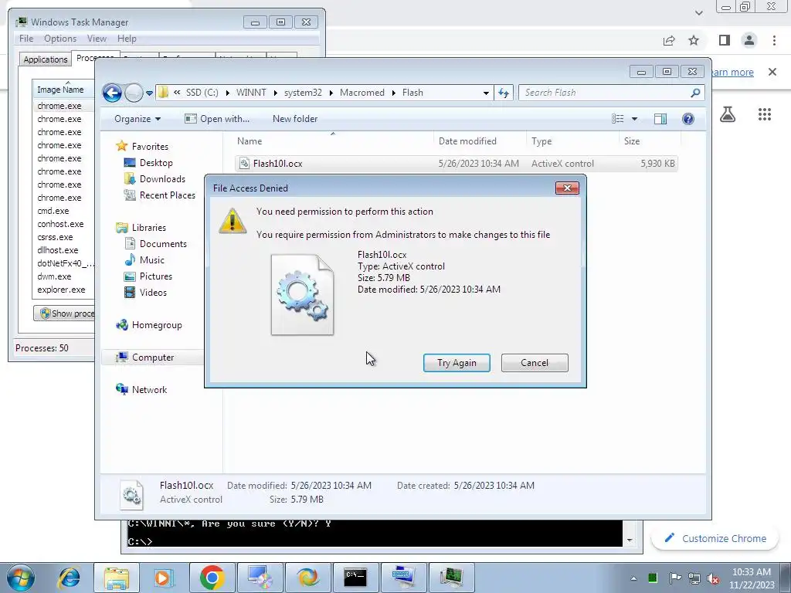
Task: Bookmark page with Chrome star icon
Action: [x=694, y=40]
